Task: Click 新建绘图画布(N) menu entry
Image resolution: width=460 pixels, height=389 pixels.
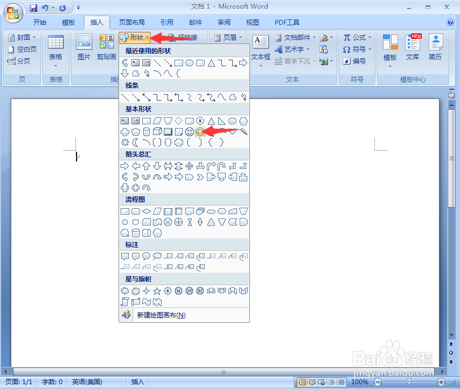Action: 184,315
